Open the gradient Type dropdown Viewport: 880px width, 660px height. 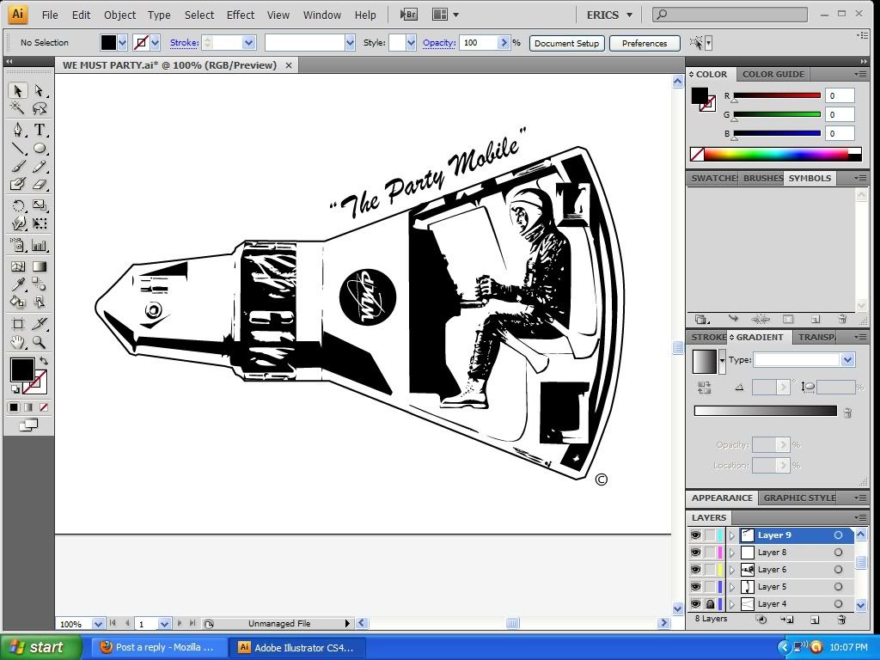click(x=847, y=360)
